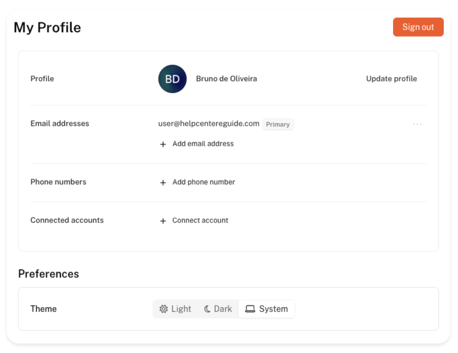The height and width of the screenshot is (353, 458).
Task: Click the Update profile link
Action: (391, 79)
